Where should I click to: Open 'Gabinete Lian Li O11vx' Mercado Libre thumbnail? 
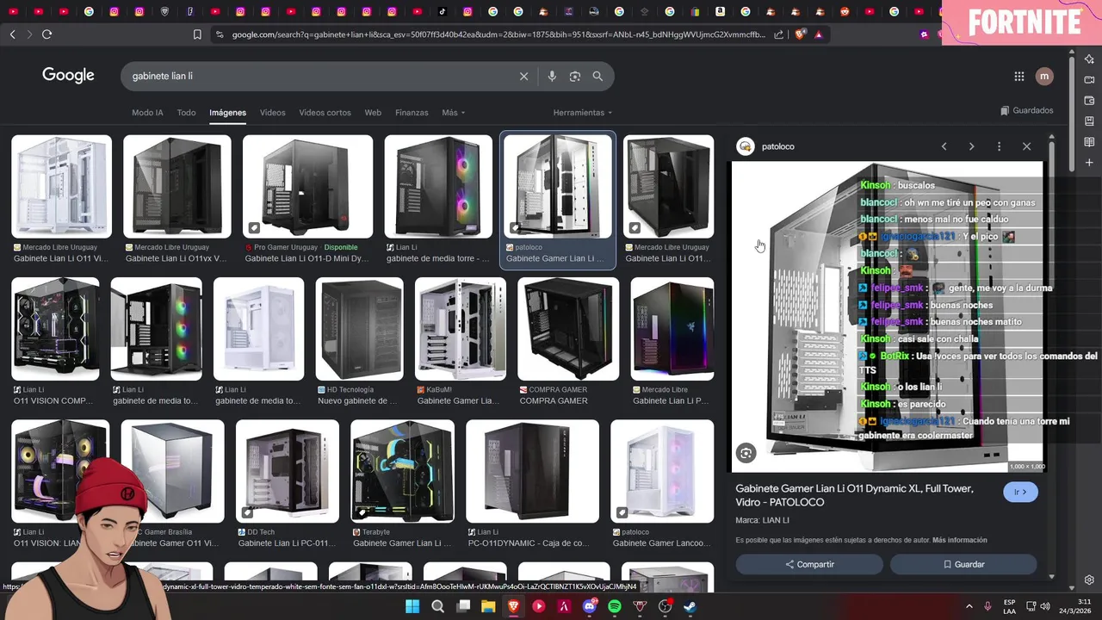click(x=177, y=187)
